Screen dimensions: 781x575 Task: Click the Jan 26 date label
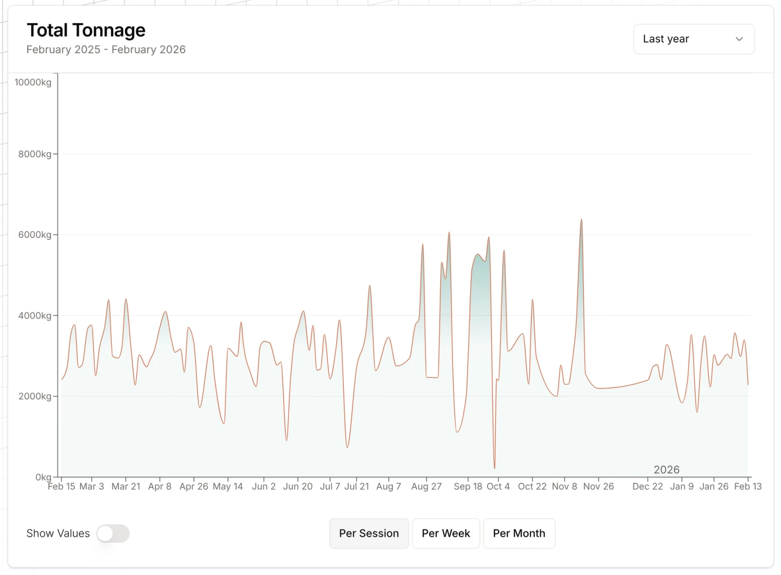pyautogui.click(x=714, y=487)
